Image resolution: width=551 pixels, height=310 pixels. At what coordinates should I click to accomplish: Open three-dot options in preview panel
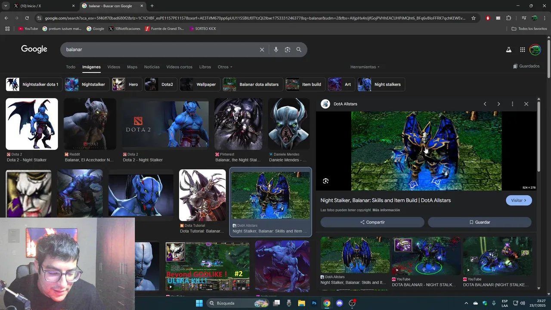[512, 104]
